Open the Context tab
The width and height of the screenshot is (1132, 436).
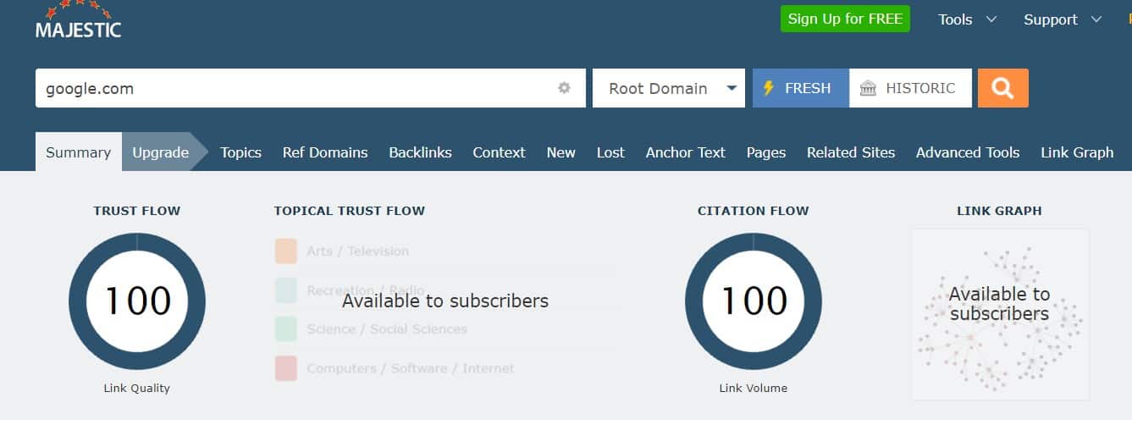pos(499,152)
